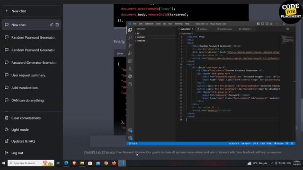303x170 pixels.
Task: Open the Explorer view in VS Code
Action: point(130,30)
